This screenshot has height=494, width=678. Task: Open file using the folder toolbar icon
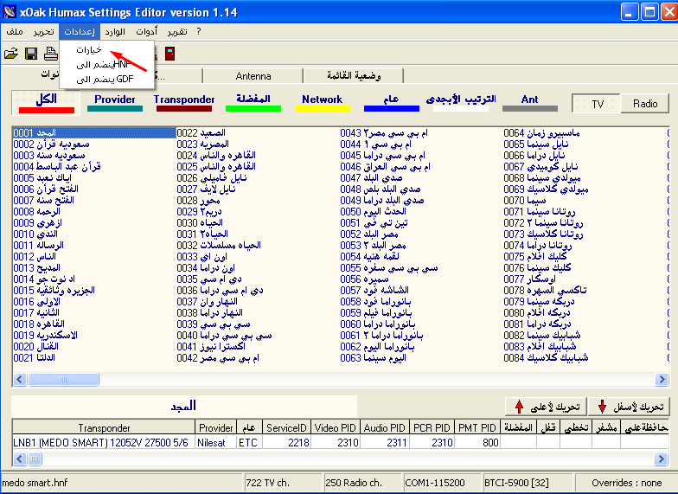(10, 54)
